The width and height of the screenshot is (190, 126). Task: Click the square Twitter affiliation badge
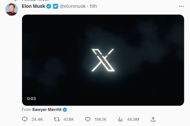pyautogui.click(x=56, y=6)
